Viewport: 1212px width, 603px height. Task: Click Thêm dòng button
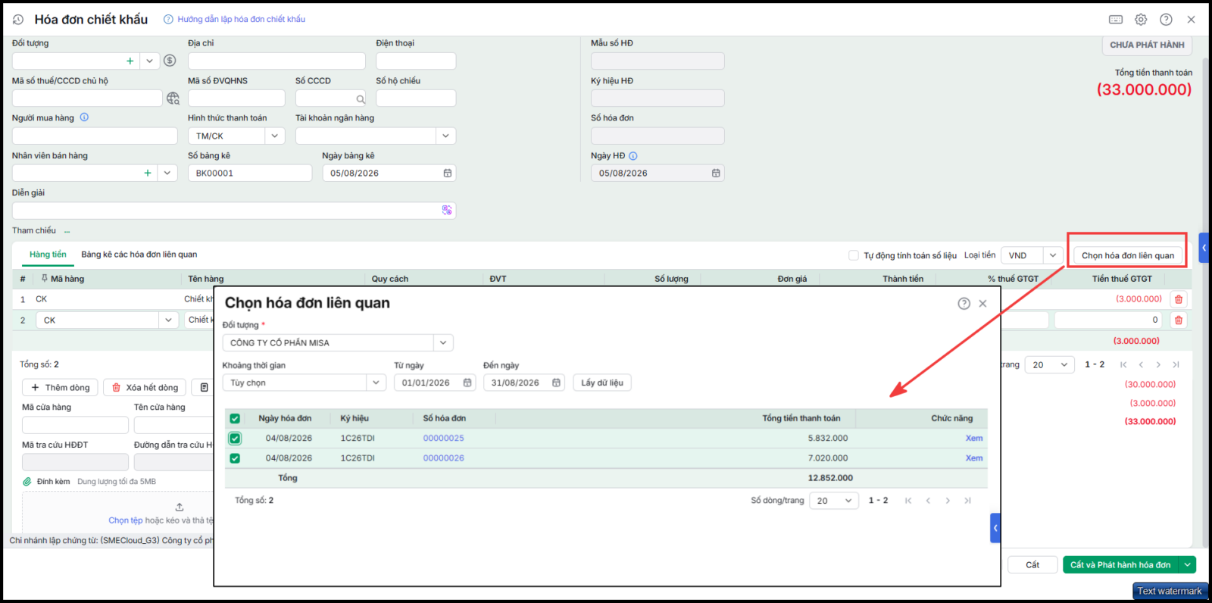[60, 388]
